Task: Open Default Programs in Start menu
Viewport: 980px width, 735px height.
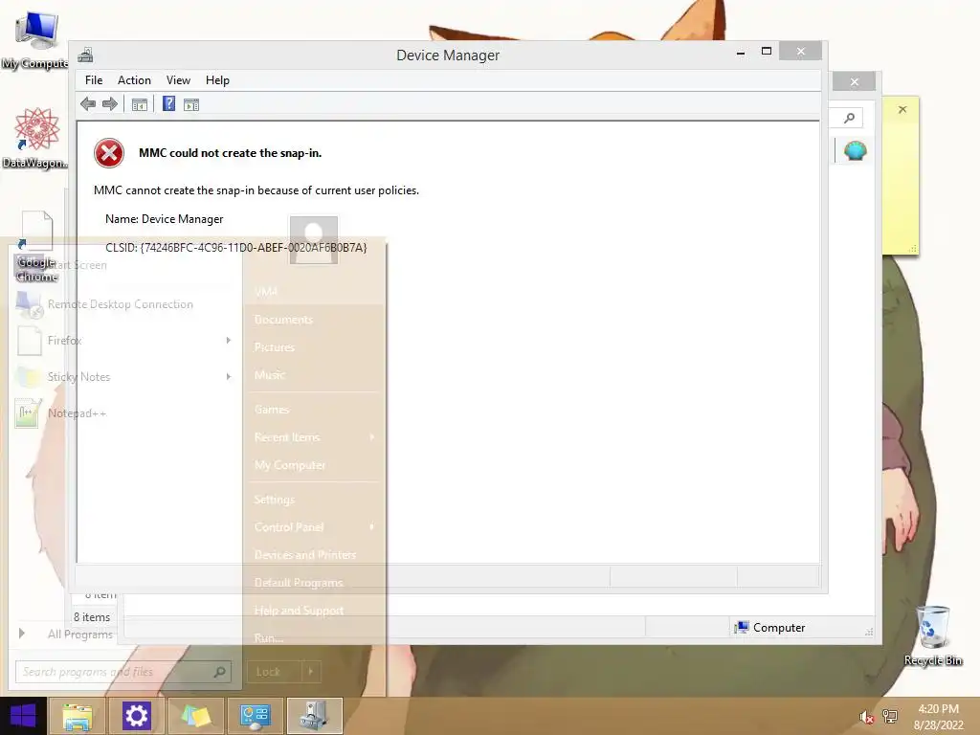Action: (299, 583)
